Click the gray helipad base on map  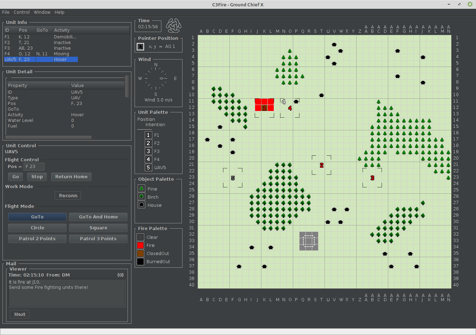pos(309,241)
